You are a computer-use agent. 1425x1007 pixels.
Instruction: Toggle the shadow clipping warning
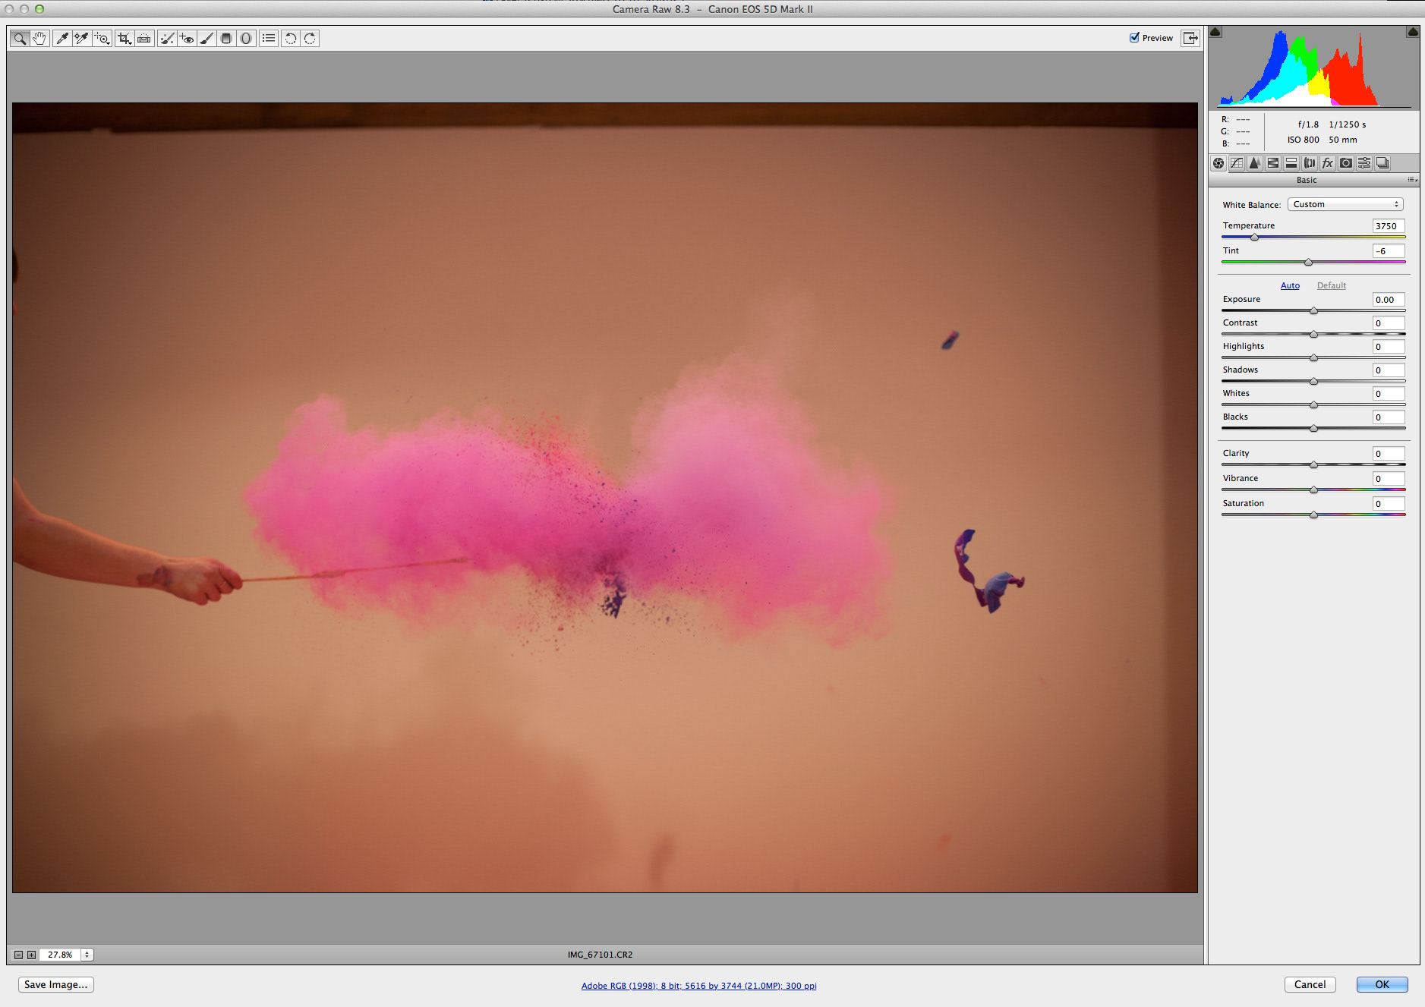coord(1215,32)
